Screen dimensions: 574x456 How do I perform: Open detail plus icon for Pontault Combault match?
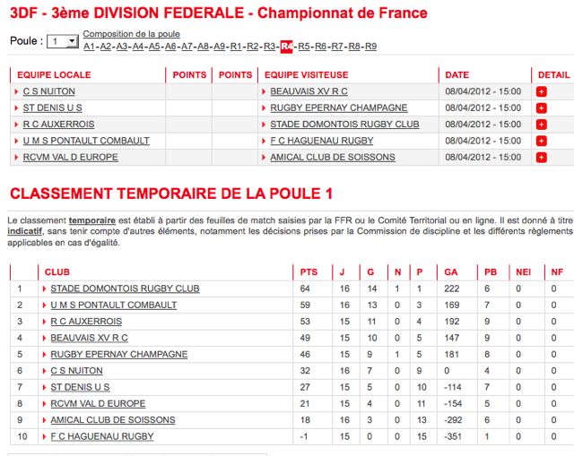click(x=541, y=141)
